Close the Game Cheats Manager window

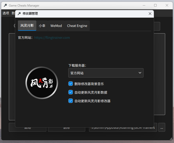(167, 5)
